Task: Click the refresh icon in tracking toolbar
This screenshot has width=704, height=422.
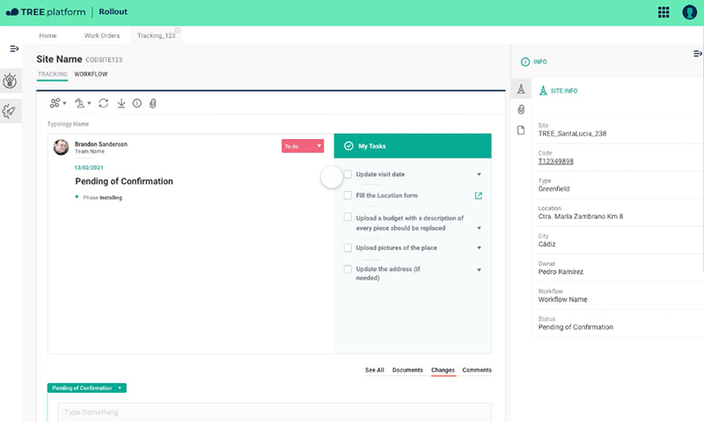Action: pyautogui.click(x=104, y=104)
